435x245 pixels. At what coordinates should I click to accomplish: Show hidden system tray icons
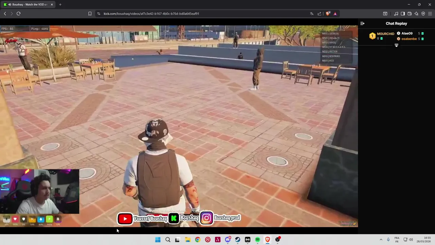click(x=381, y=240)
